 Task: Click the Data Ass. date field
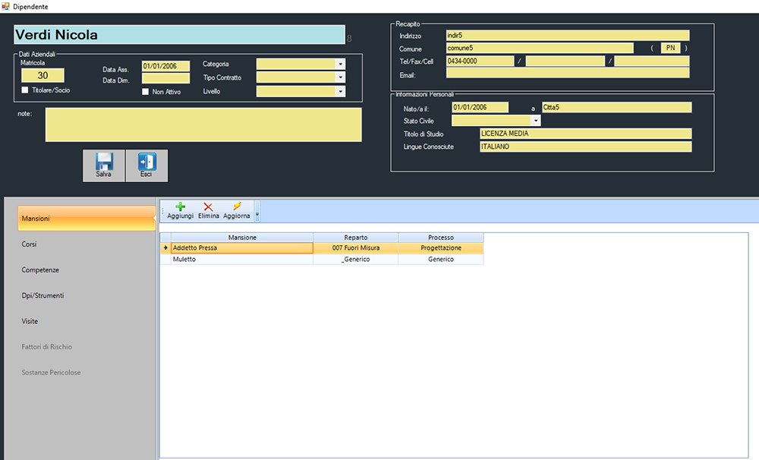165,66
